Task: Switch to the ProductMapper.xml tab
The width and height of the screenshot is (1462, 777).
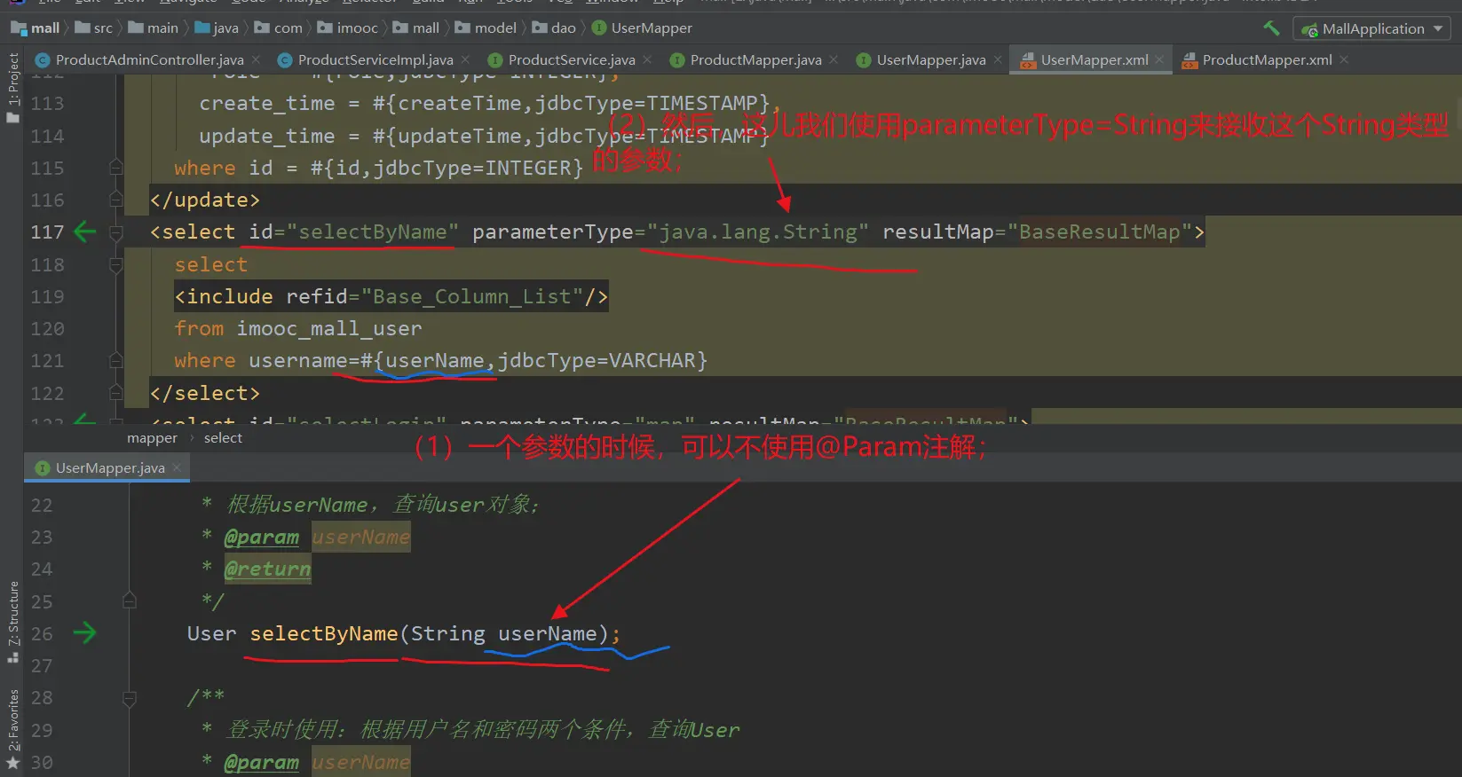Action: [1266, 59]
